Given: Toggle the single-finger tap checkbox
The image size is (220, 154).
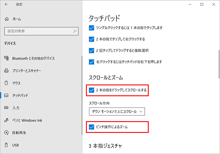Looking at the screenshot, I should click(x=91, y=28).
